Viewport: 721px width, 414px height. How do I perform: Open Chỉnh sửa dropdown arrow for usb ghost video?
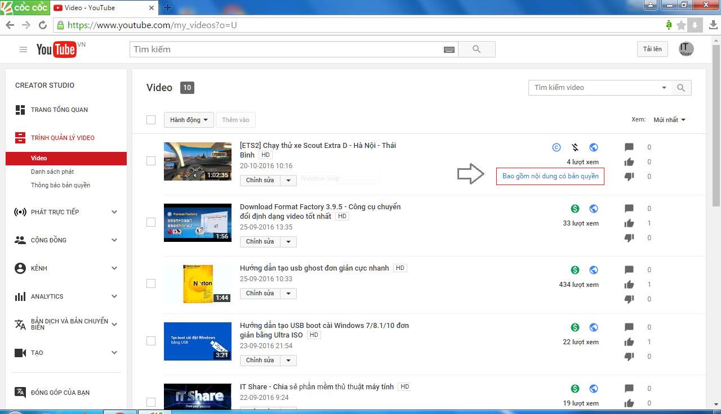(288, 294)
